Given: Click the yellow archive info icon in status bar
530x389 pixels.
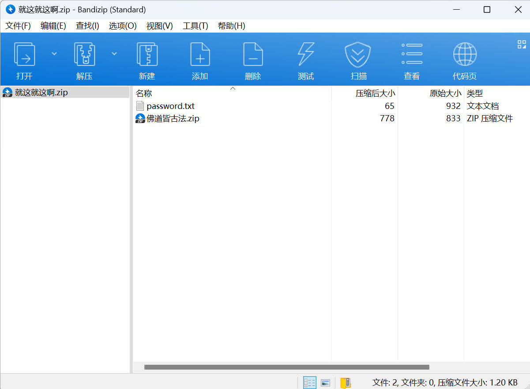Looking at the screenshot, I should click(x=346, y=382).
